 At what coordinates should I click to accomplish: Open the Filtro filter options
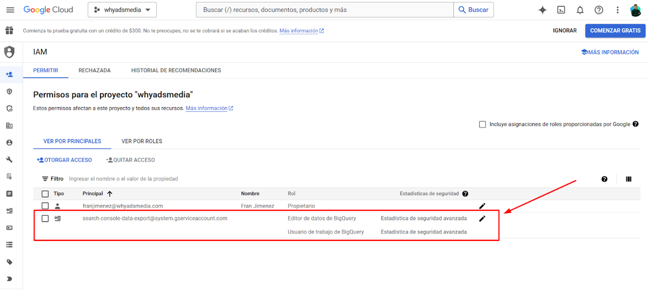click(x=52, y=179)
